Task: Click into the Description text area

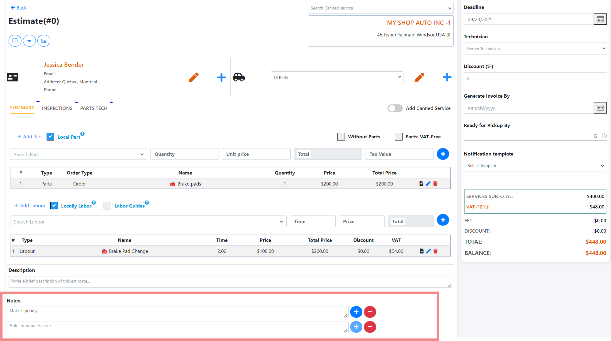Action: (230, 282)
